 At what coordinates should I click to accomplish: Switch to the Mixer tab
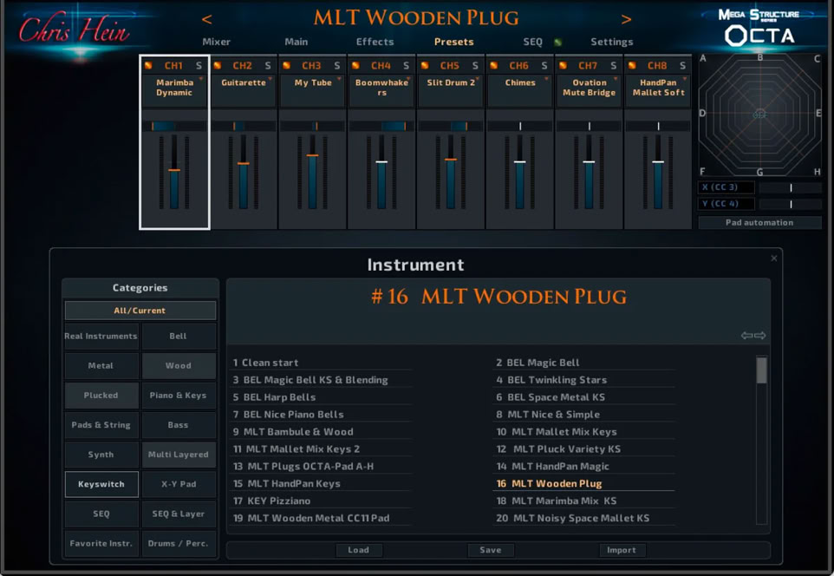(217, 42)
